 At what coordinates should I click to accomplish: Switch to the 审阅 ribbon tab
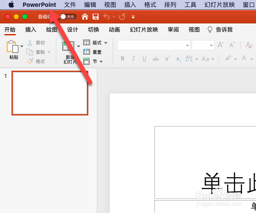(173, 30)
